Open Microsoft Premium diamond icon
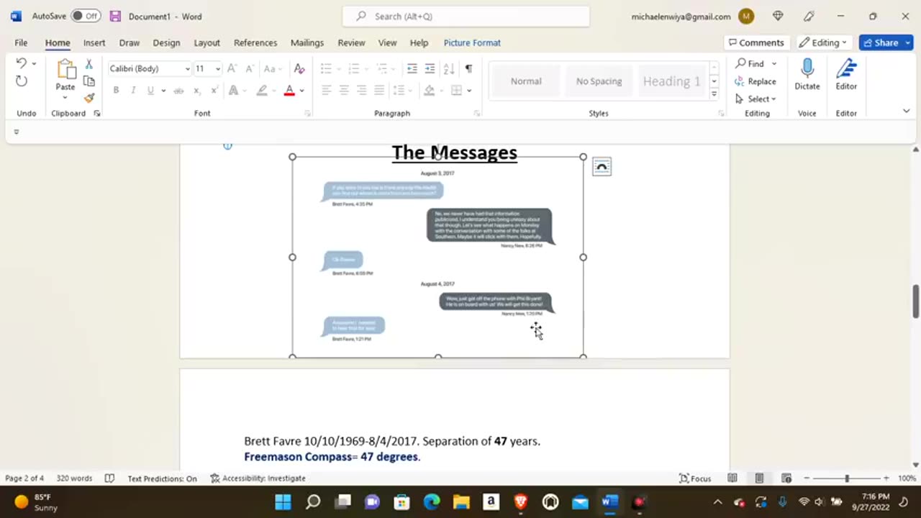The height and width of the screenshot is (518, 921). [x=778, y=16]
